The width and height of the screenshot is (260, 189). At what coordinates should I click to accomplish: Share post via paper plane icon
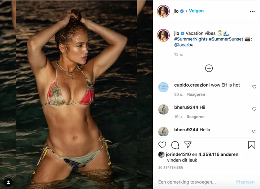click(x=188, y=145)
